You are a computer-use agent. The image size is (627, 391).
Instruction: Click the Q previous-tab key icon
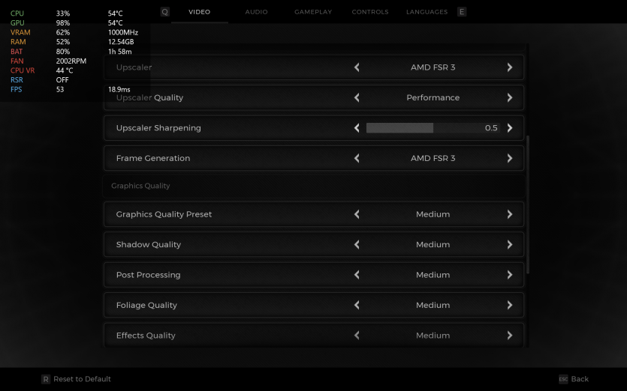165,12
